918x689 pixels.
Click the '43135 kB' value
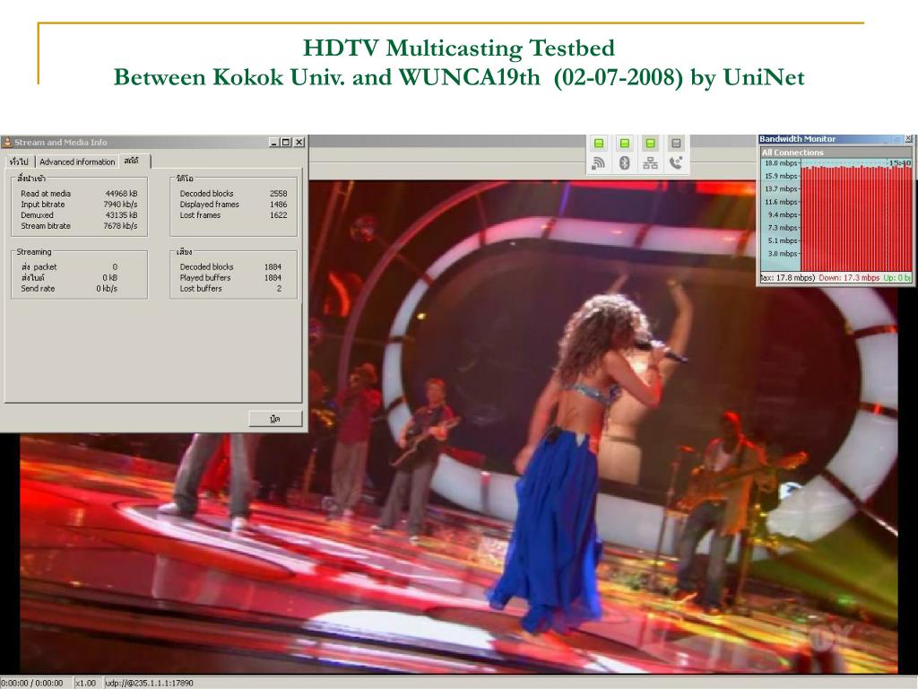point(121,215)
